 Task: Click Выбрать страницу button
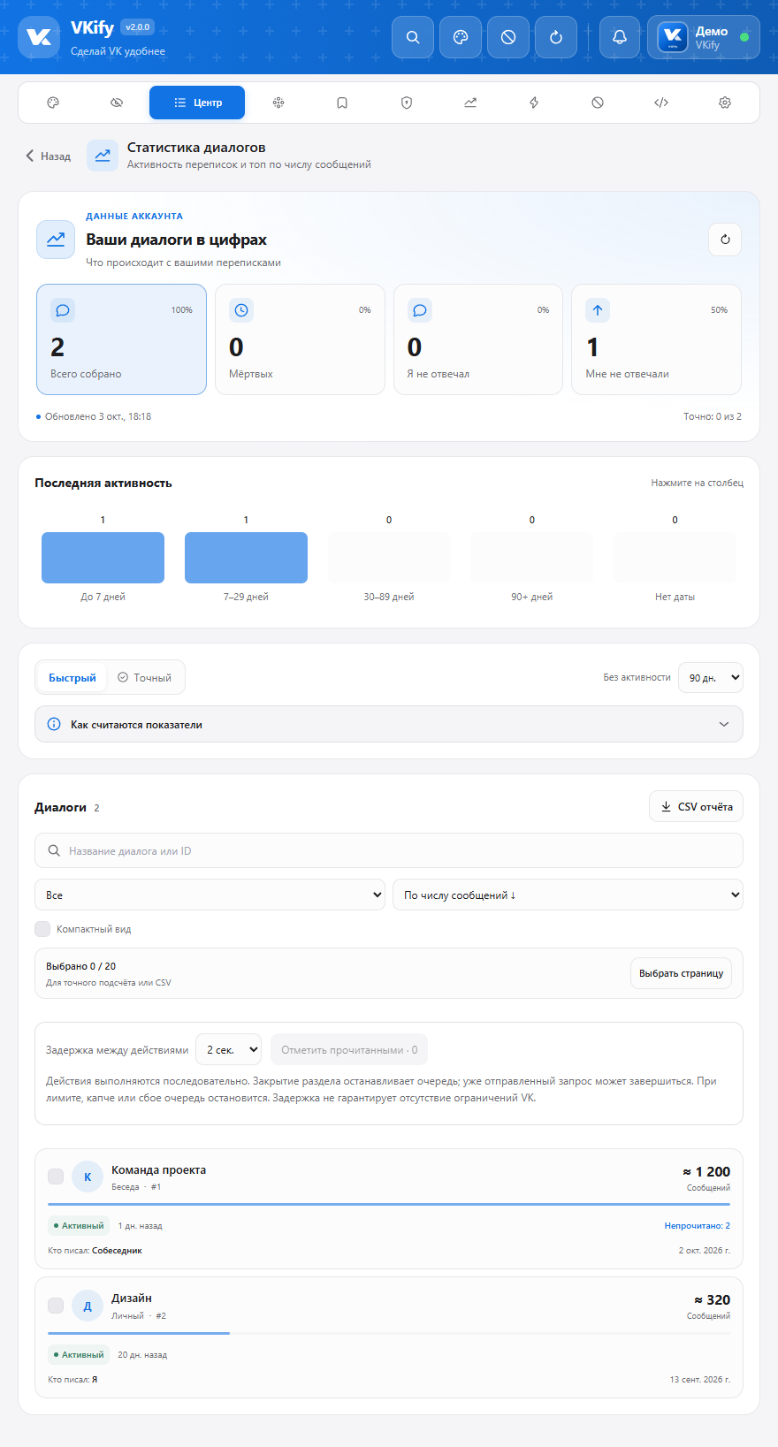click(681, 973)
